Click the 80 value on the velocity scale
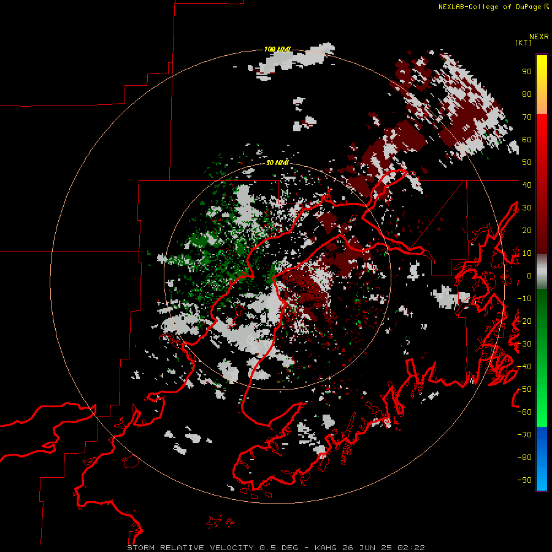The width and height of the screenshot is (552, 552). pos(527,94)
